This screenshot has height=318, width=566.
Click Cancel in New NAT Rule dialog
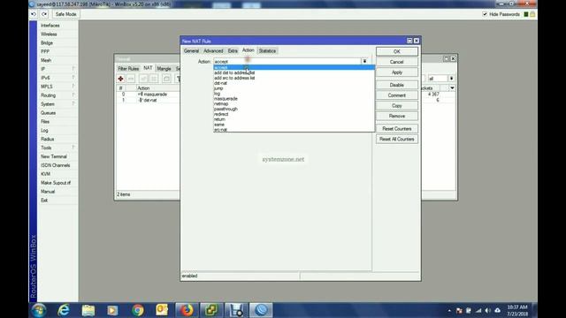click(x=397, y=62)
